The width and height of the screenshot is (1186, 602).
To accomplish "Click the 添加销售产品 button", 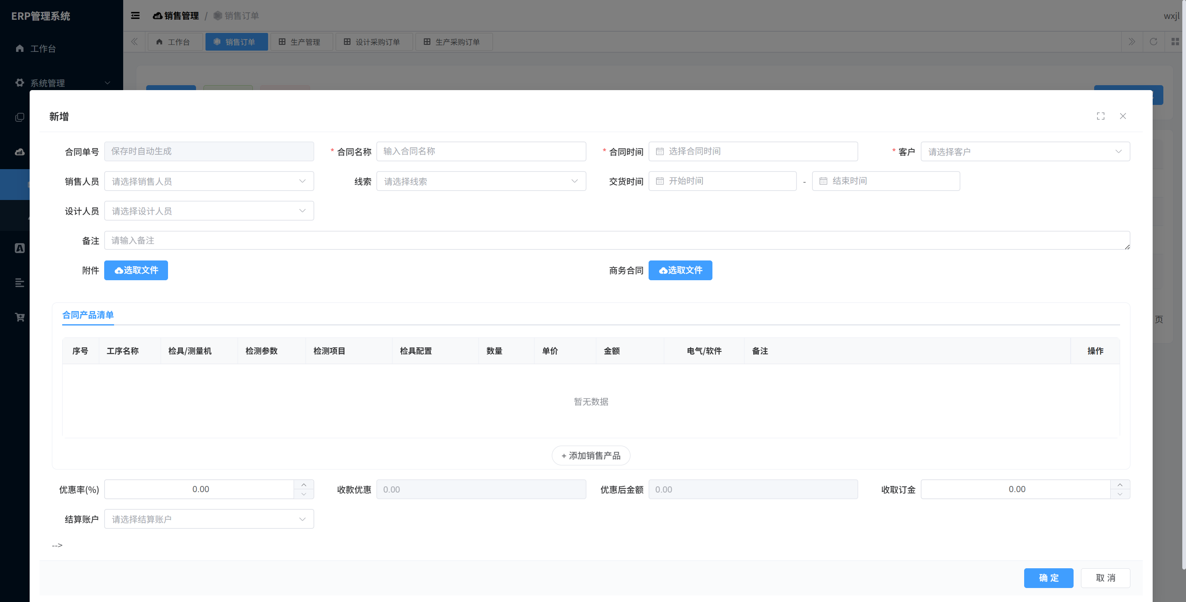I will tap(591, 455).
